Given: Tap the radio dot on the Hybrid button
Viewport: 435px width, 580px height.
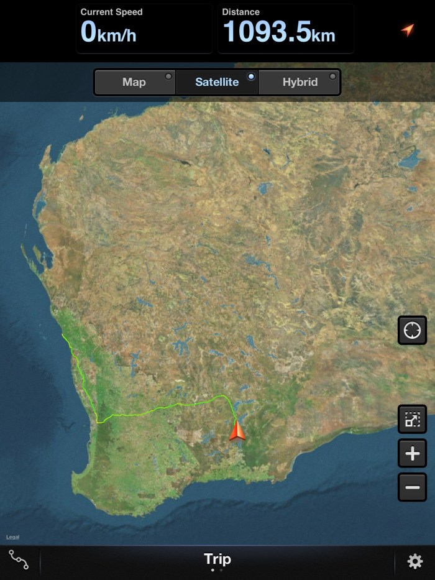Looking at the screenshot, I should 333,76.
